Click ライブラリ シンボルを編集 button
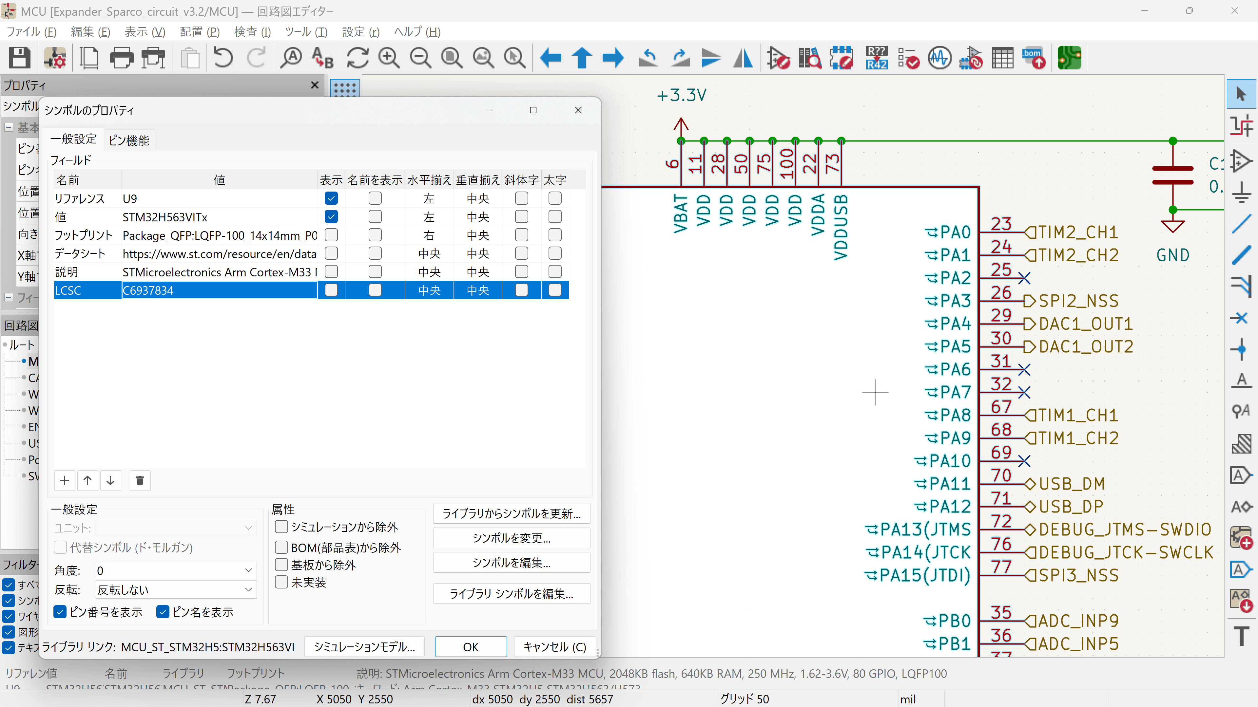 (511, 594)
